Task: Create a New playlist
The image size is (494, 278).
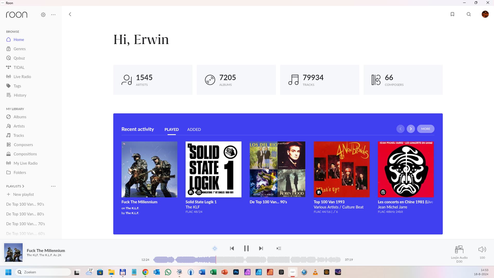Action: 23,195
